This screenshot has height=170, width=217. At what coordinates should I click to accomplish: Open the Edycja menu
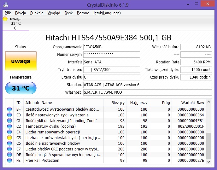pyautogui.click(x=21, y=13)
